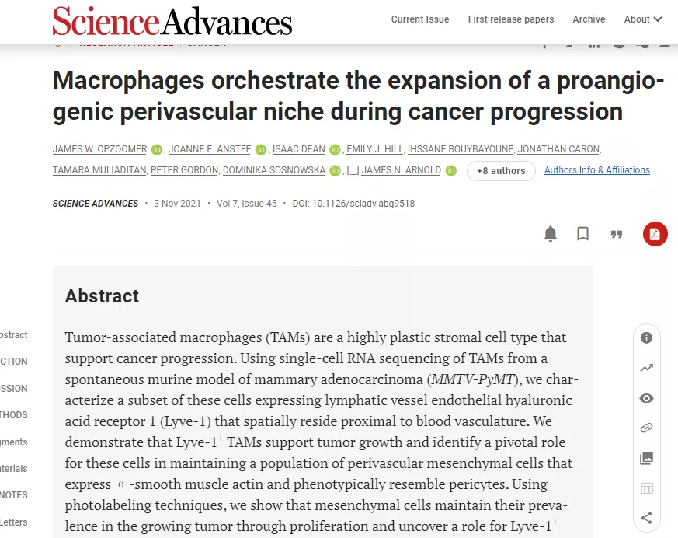Screen dimensions: 678x538
Task: Open the figures image icon in sidebar
Action: click(646, 458)
